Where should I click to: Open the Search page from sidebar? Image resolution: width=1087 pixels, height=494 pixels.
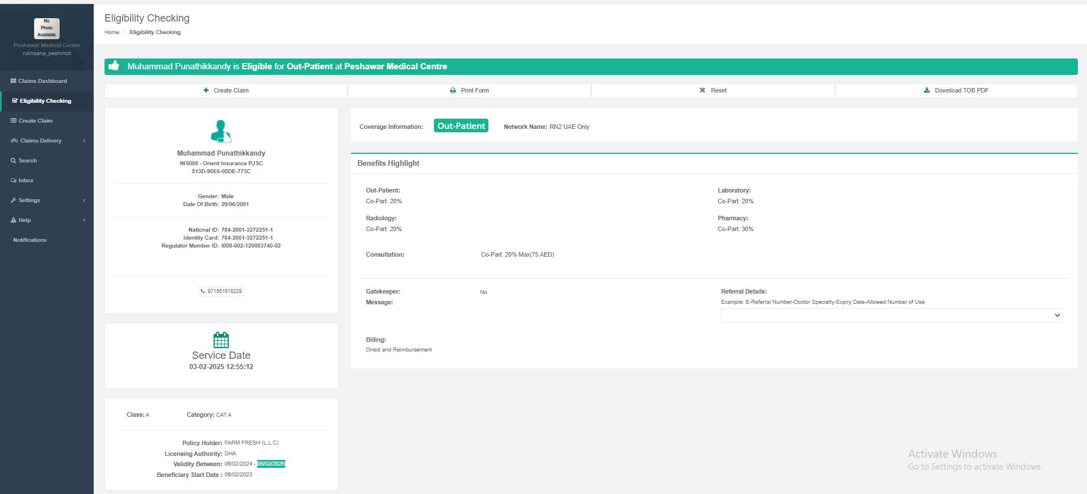point(27,161)
